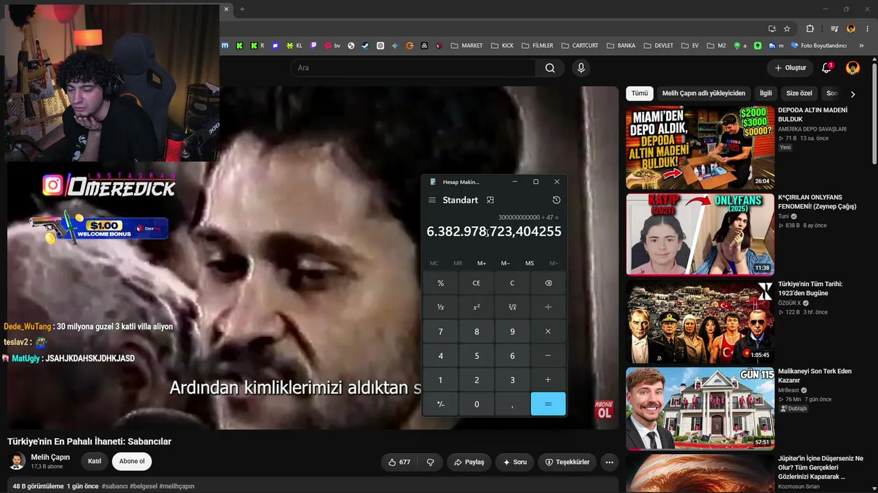This screenshot has width=878, height=493.
Task: Click digit 5 on the Calculator
Action: [477, 356]
